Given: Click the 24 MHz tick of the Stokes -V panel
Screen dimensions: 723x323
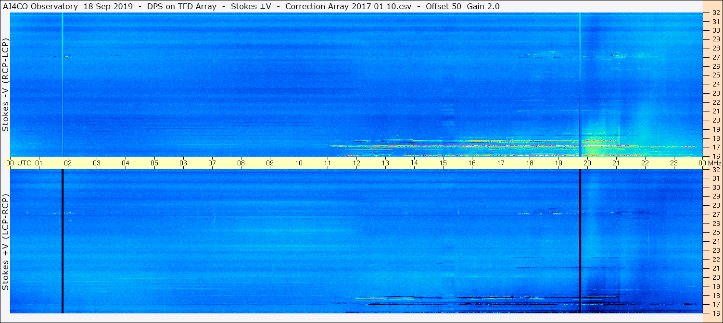Looking at the screenshot, I should click(716, 84).
